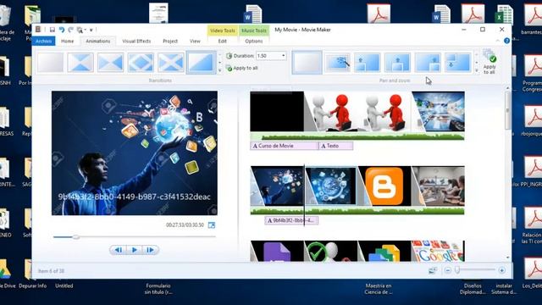Click the audio track under second row
Viewport: 542px width, 305px height.
pos(357,211)
